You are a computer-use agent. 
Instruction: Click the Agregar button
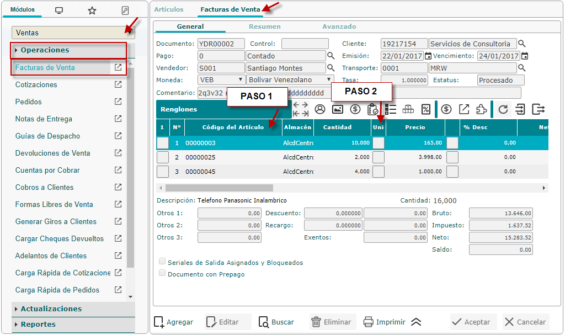coord(173,322)
